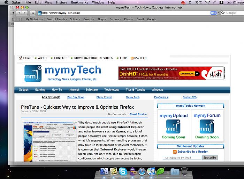Click the FireTune article screenshot thumbnail
Image resolution: width=244 pixels, height=179 pixels.
tap(50, 141)
